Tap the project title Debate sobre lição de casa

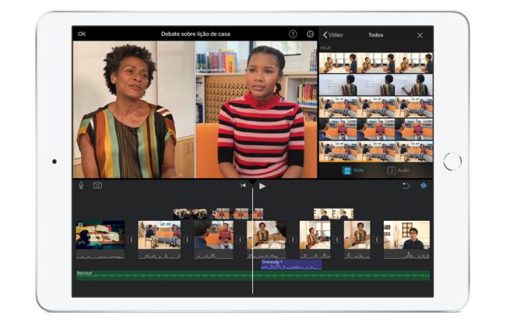[195, 34]
